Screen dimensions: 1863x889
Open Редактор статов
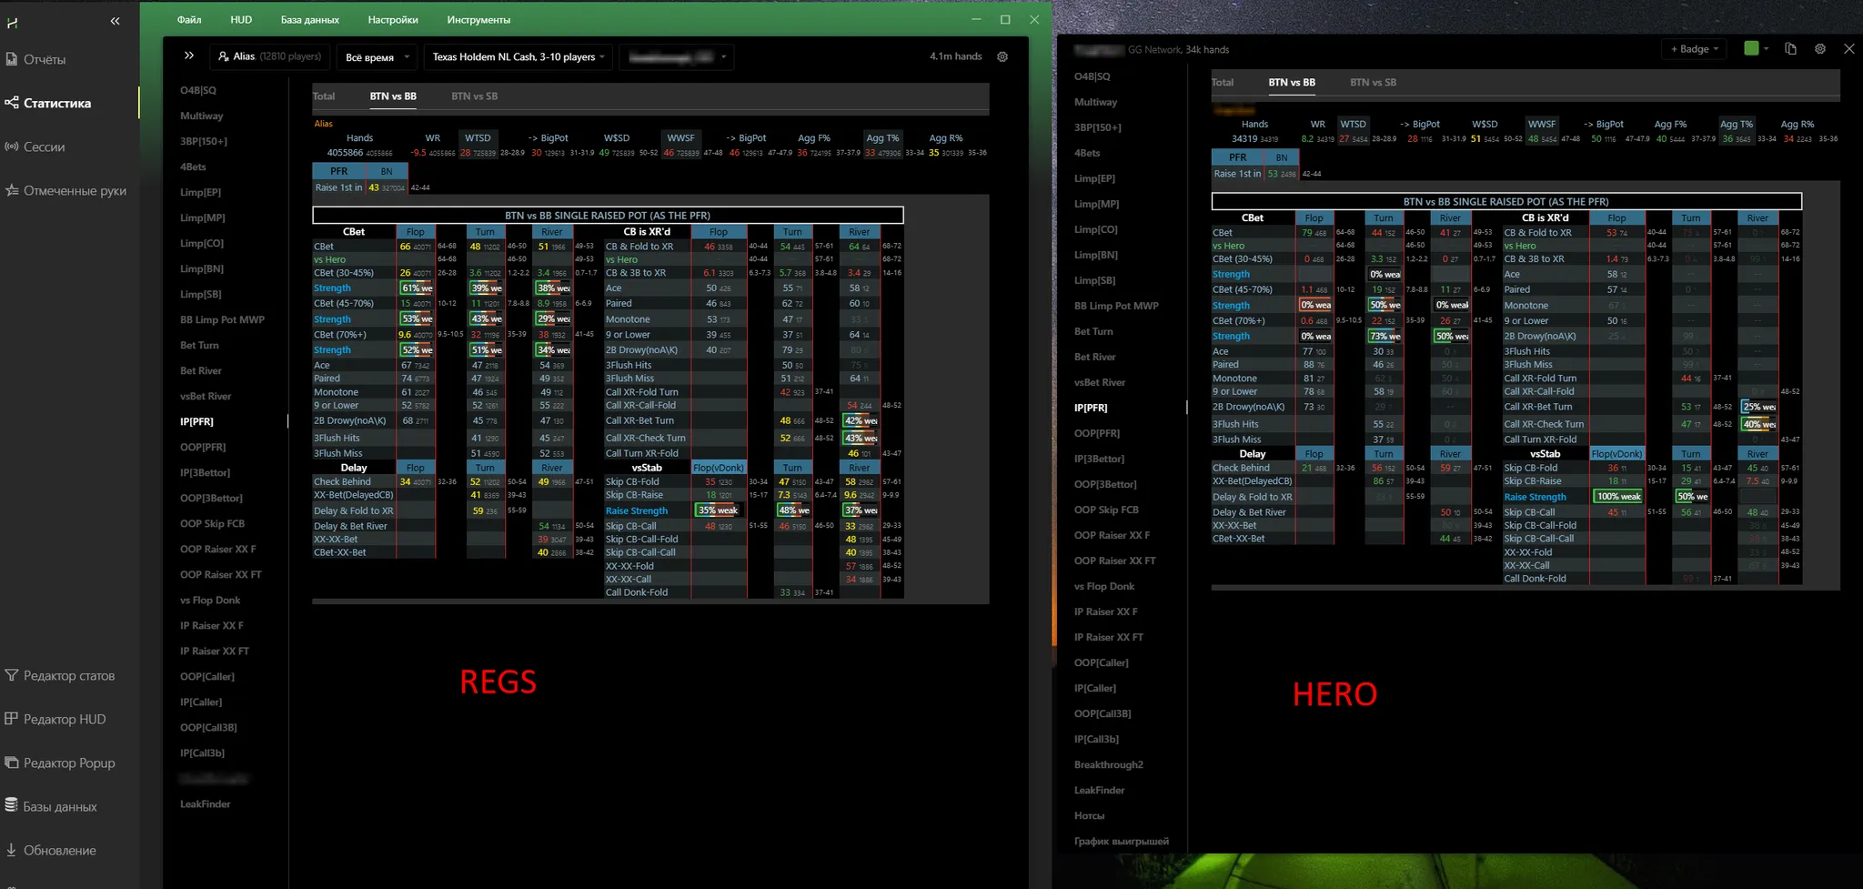(x=60, y=675)
